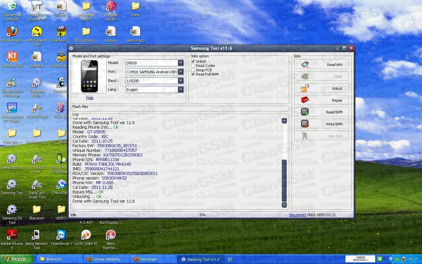Open the Help link

point(90,98)
